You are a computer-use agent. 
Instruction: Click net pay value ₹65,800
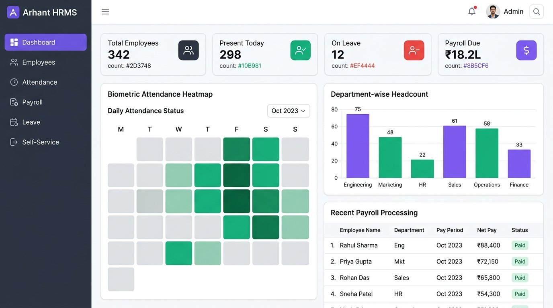489,278
